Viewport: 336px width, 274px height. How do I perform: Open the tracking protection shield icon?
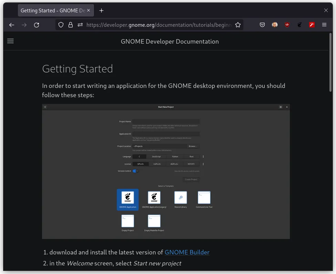[61, 25]
